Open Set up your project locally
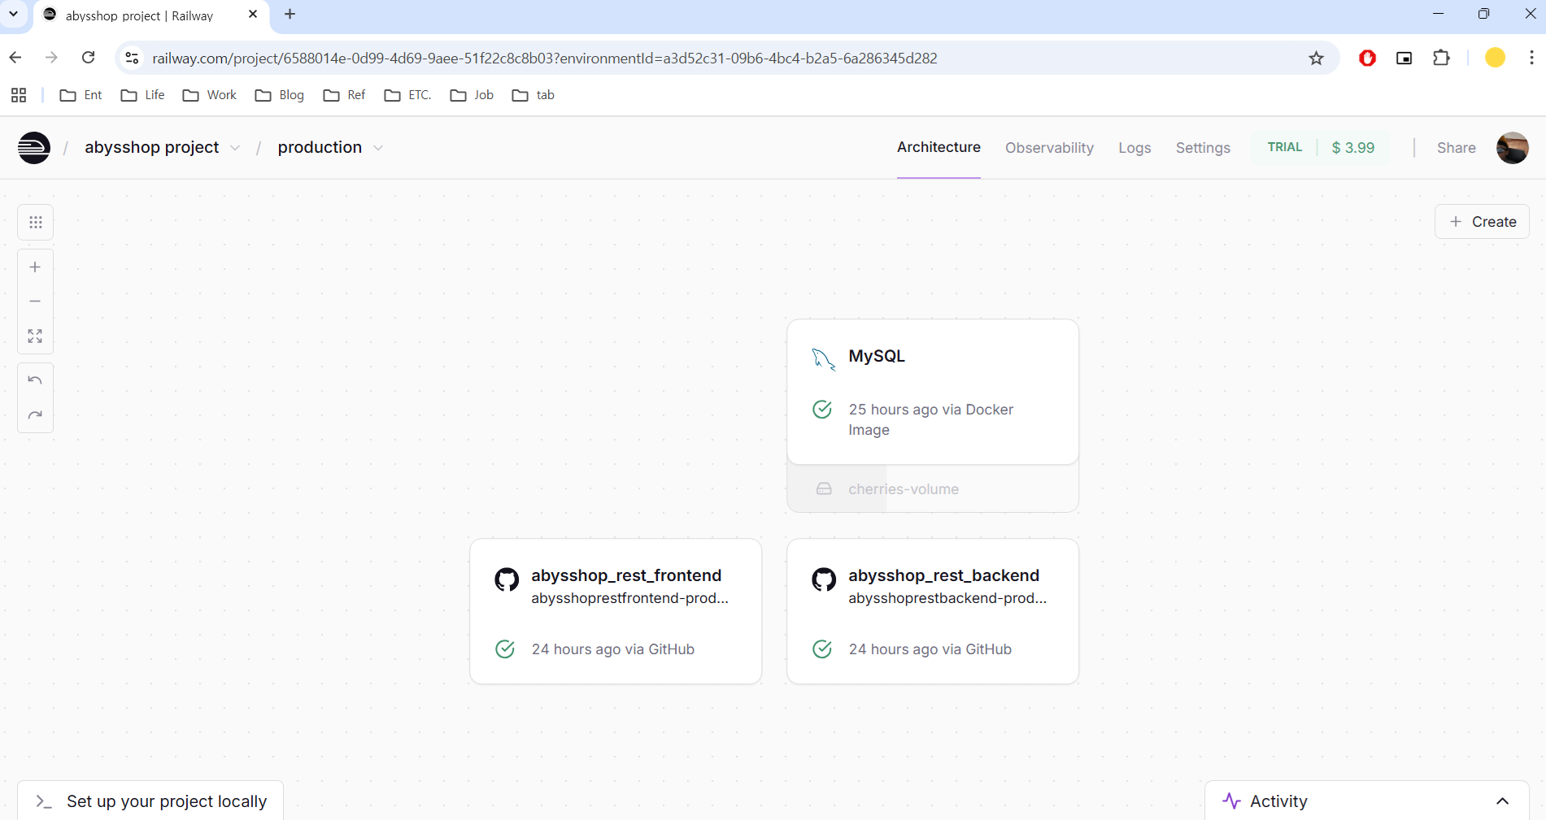This screenshot has height=820, width=1546. [x=150, y=801]
